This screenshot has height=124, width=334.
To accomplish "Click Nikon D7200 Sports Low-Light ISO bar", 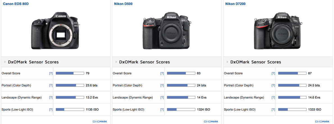I will click(292, 110).
